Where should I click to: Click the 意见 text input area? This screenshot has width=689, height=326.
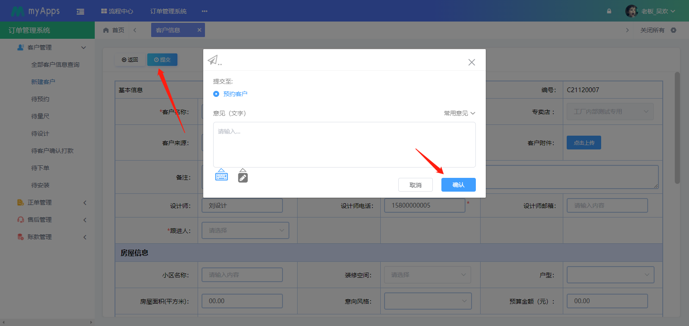pos(344,145)
